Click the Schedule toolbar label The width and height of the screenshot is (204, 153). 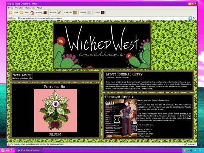(68, 12)
